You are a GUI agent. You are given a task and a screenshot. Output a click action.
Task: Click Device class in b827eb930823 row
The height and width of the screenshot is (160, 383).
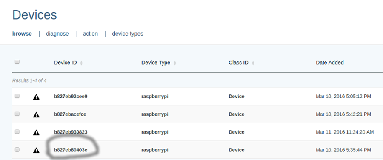(237, 132)
